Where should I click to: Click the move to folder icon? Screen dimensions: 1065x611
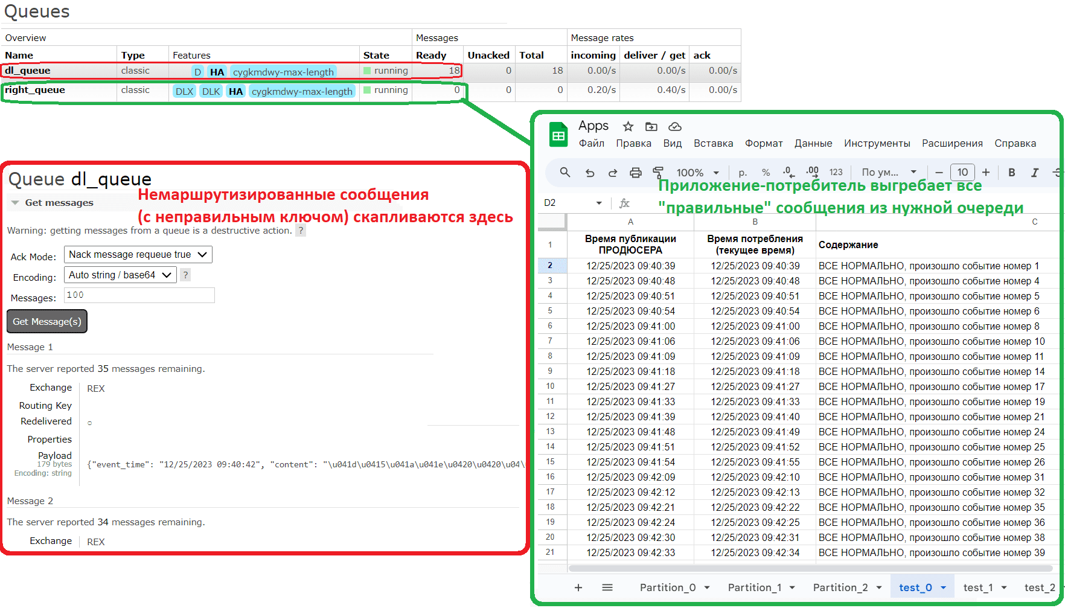(651, 127)
